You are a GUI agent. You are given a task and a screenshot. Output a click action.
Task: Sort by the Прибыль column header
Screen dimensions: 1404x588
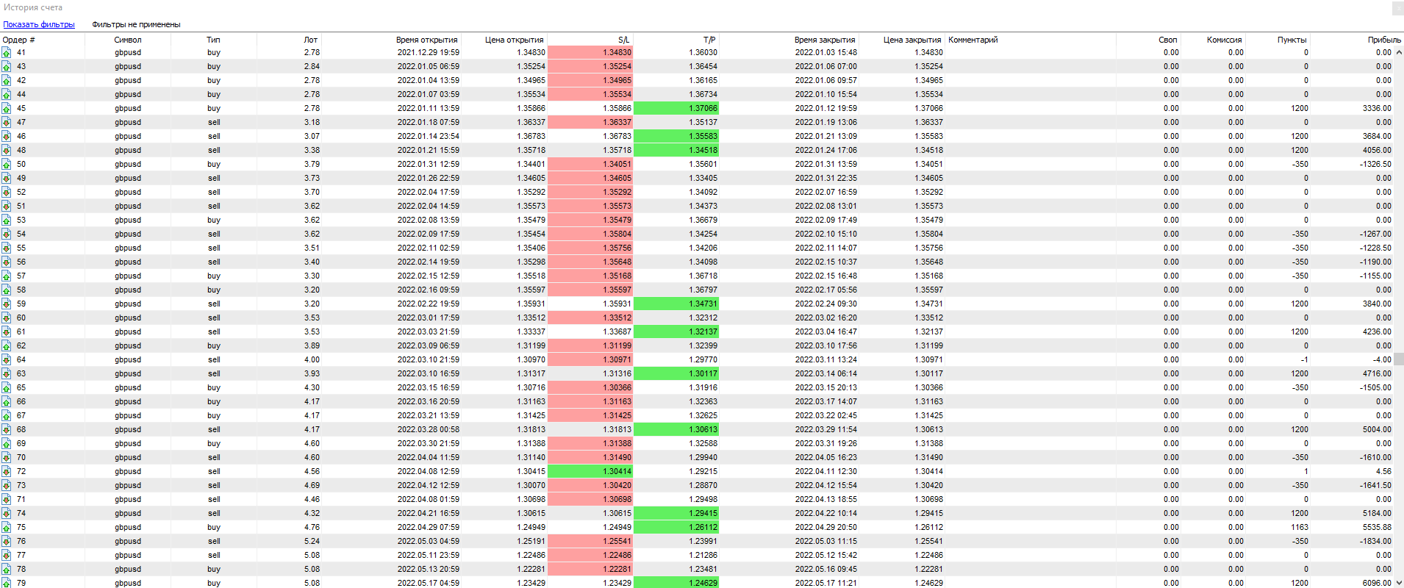click(x=1383, y=40)
